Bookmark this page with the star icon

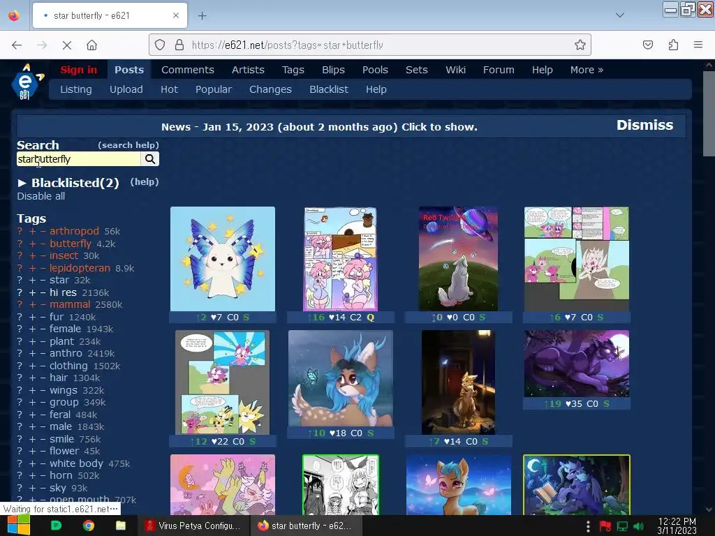point(580,45)
